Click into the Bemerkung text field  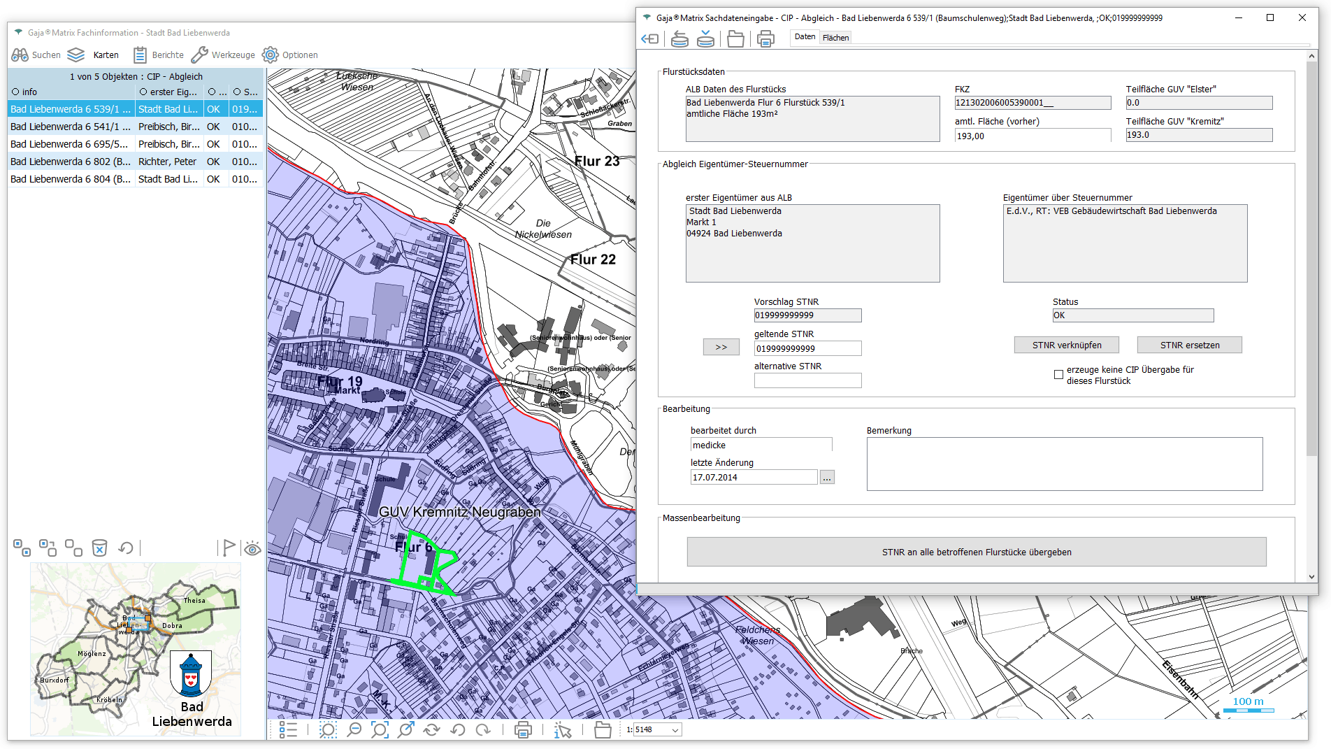tap(1064, 464)
